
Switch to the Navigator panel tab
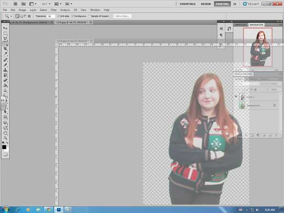[257, 25]
